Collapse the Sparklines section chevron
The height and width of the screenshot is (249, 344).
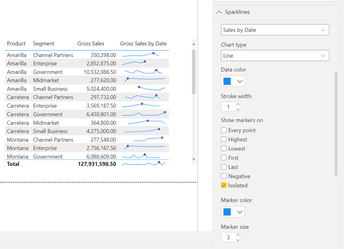[x=219, y=12]
